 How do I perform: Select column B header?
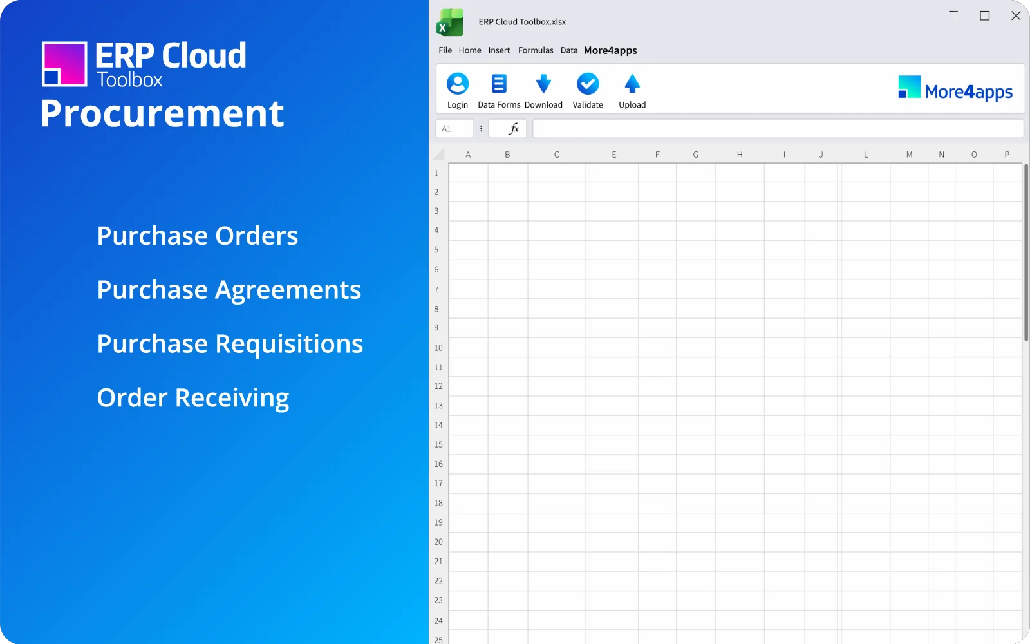pos(507,155)
